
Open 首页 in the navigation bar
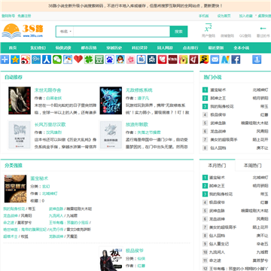point(13,48)
